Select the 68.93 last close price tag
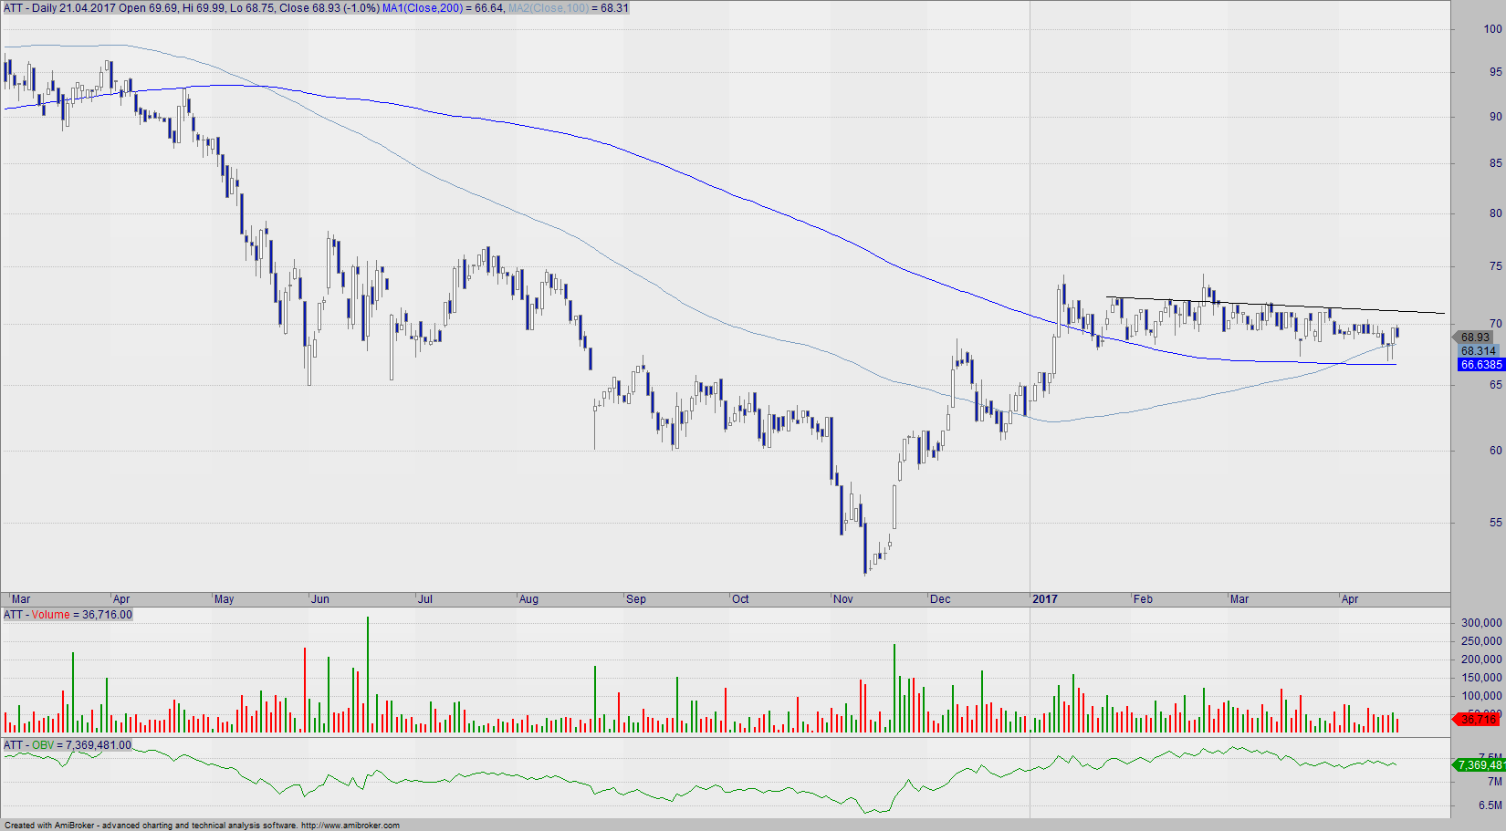This screenshot has height=831, width=1506. [x=1475, y=338]
